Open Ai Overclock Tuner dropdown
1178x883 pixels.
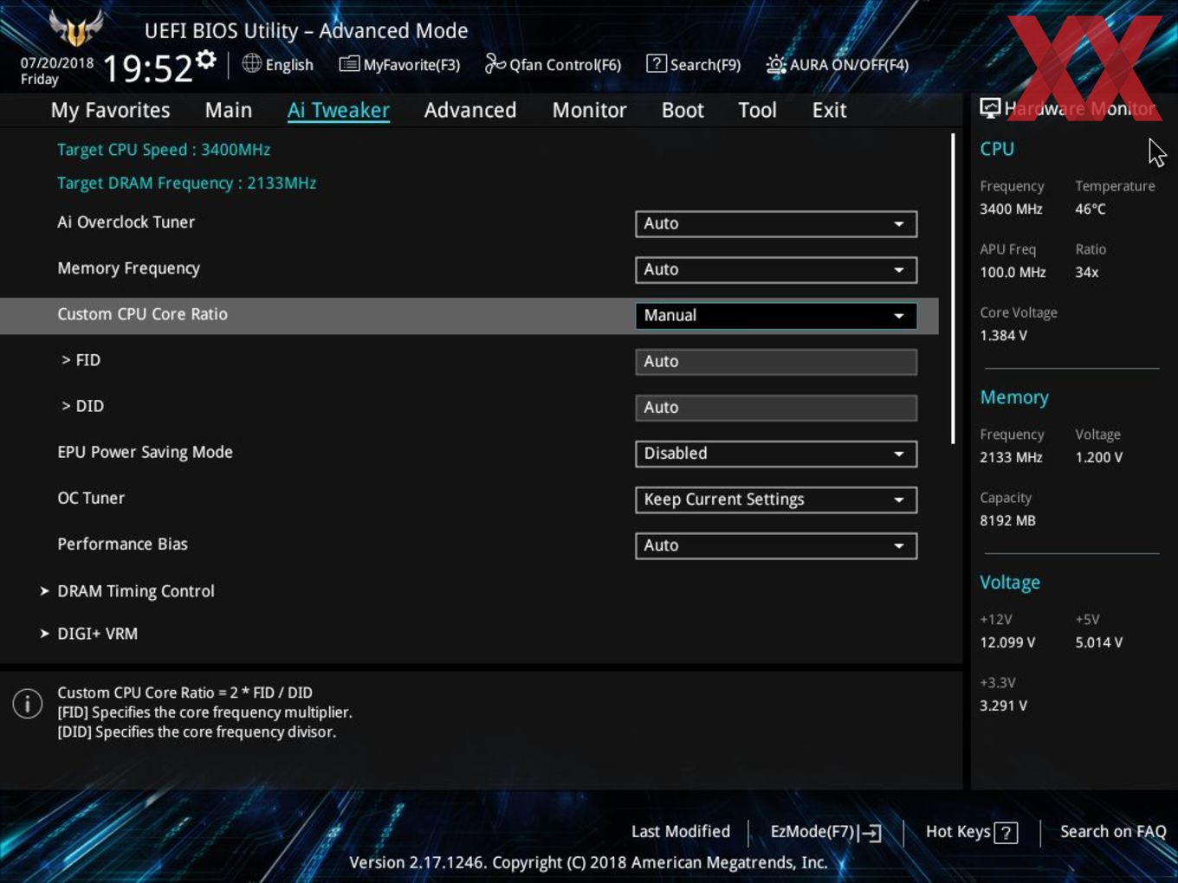click(x=776, y=223)
